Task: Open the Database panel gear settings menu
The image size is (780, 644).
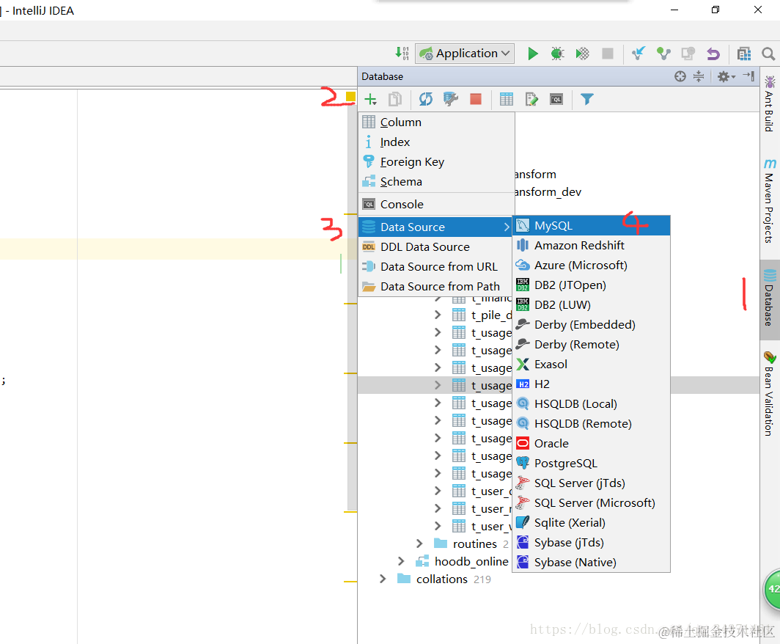Action: [726, 76]
